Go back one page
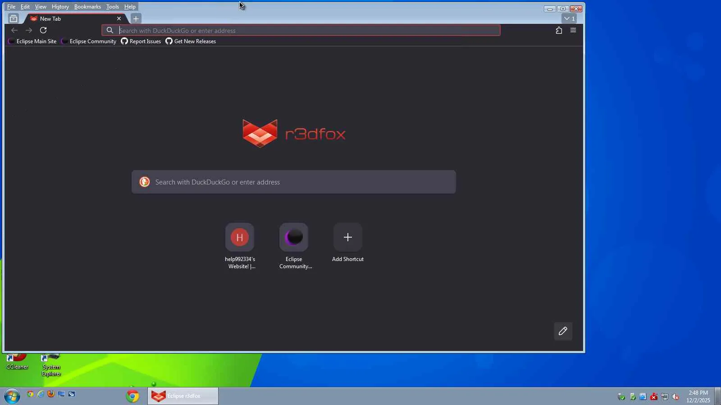The width and height of the screenshot is (721, 405). [x=14, y=30]
